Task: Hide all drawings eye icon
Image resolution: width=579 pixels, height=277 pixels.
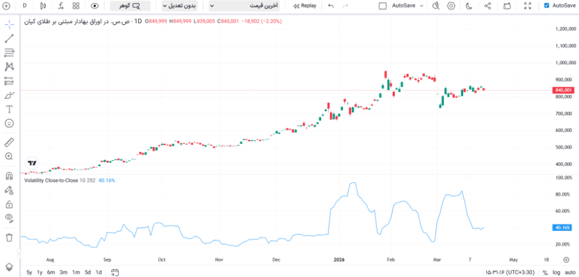Action: tap(9, 219)
